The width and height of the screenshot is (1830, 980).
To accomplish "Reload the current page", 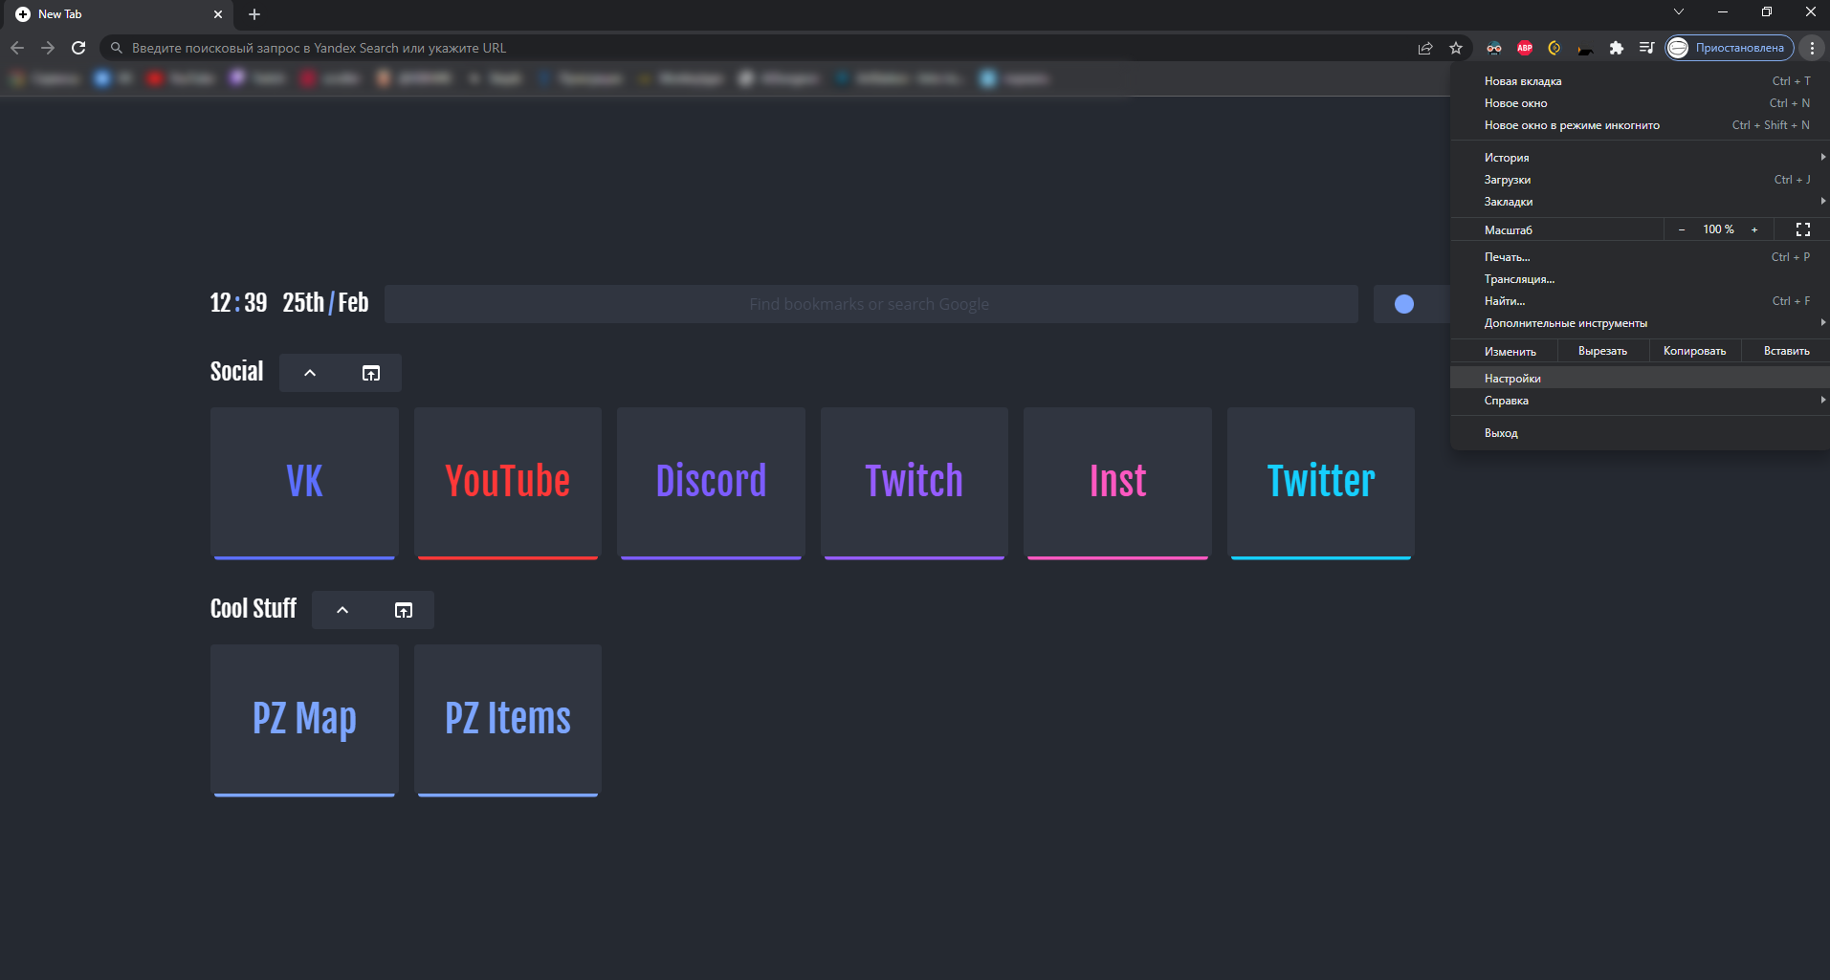I will [78, 48].
